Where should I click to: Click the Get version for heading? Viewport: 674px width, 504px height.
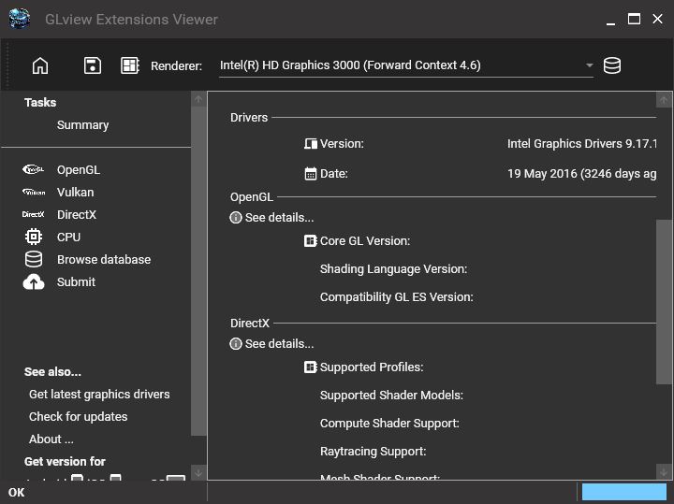[x=65, y=462]
